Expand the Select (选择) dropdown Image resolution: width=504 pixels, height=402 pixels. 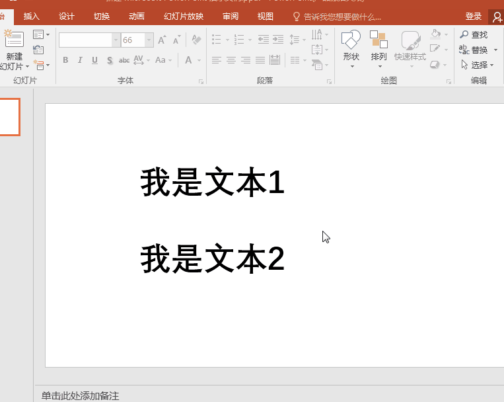(x=492, y=65)
